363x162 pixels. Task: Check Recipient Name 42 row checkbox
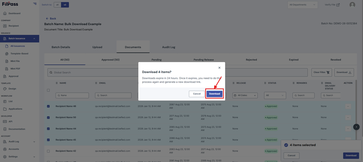48,151
